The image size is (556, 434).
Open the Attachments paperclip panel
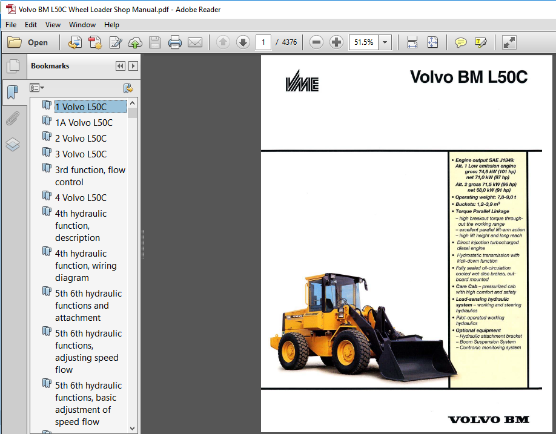pyautogui.click(x=13, y=118)
